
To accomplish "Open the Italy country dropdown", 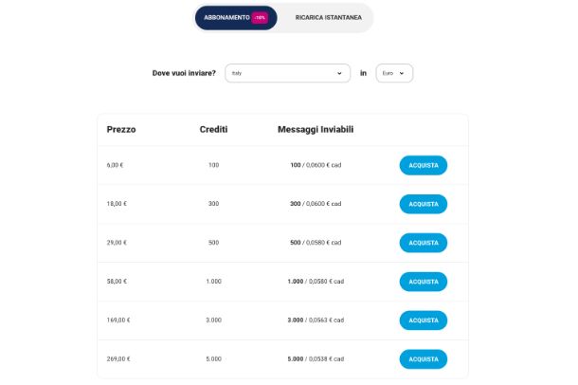I will (287, 73).
